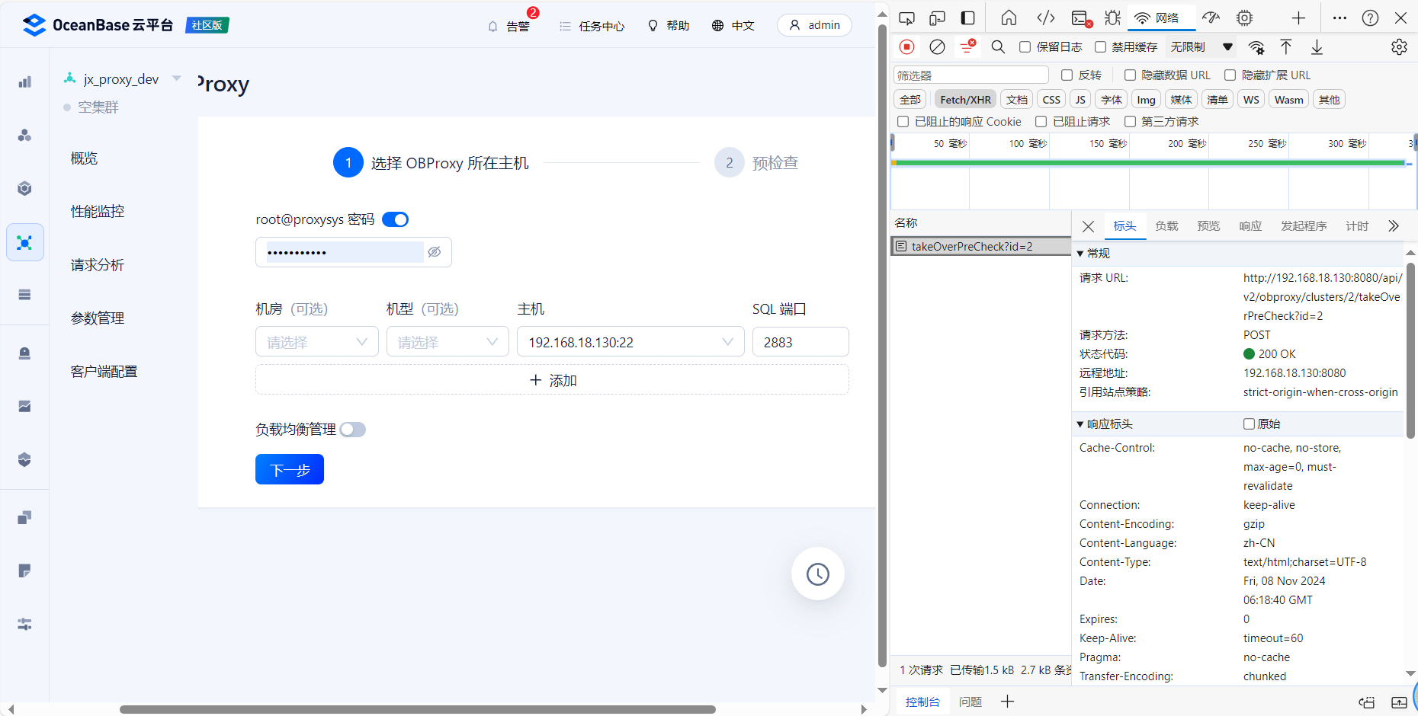Check hide extension URLs checkbox
This screenshot has height=716, width=1418.
tap(1230, 75)
